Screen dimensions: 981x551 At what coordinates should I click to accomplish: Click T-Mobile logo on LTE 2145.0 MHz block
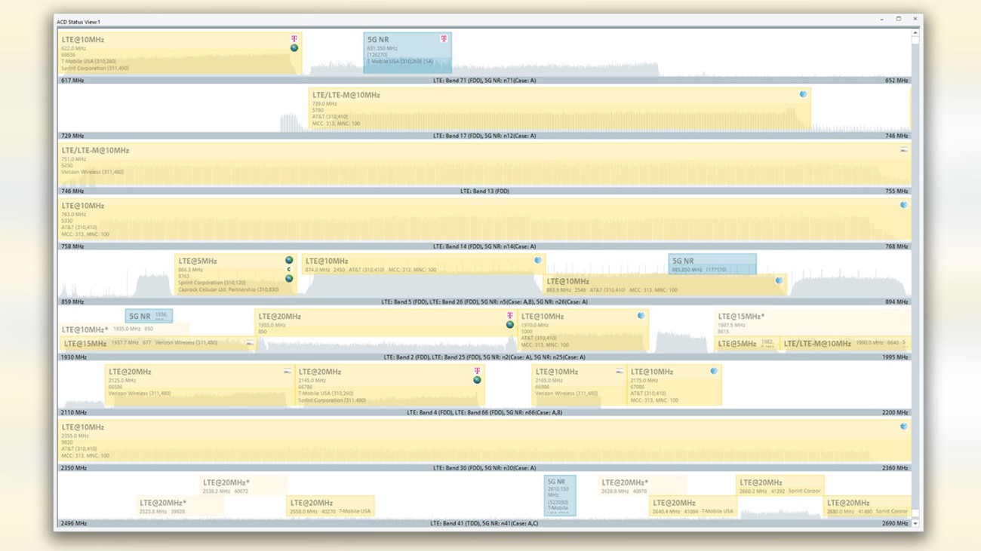point(477,371)
